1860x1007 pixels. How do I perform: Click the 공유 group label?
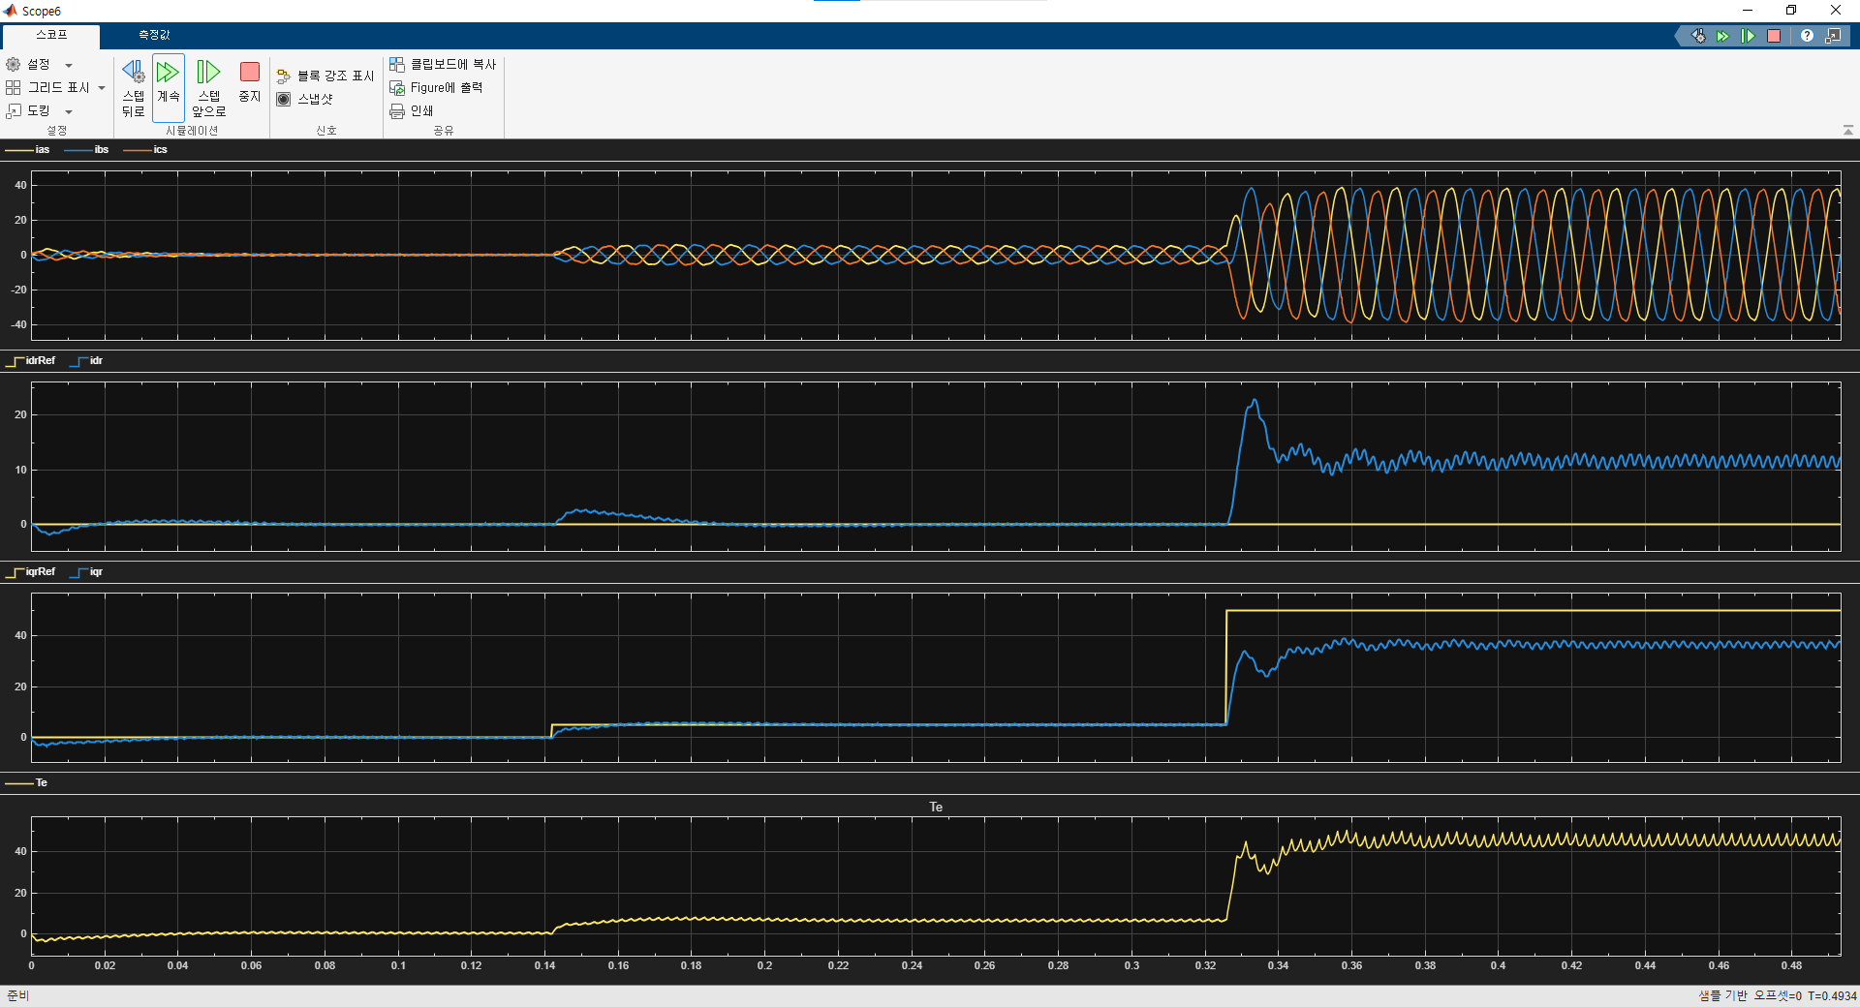click(444, 131)
